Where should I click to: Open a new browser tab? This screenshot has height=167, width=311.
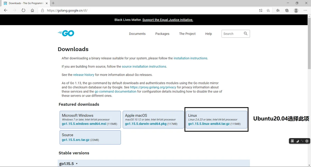[53, 3]
